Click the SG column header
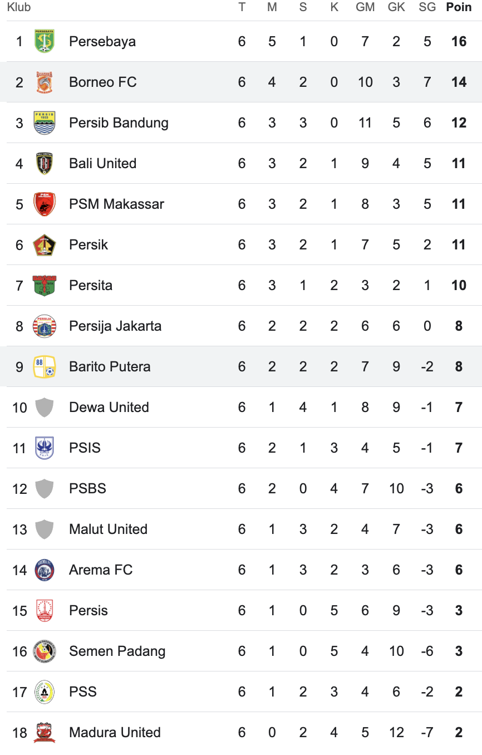 click(427, 7)
